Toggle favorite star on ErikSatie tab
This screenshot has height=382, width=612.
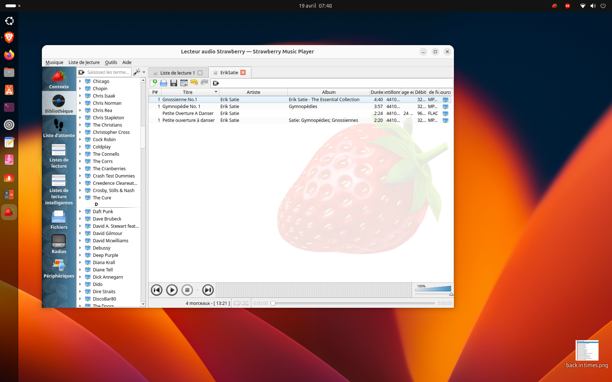216,72
